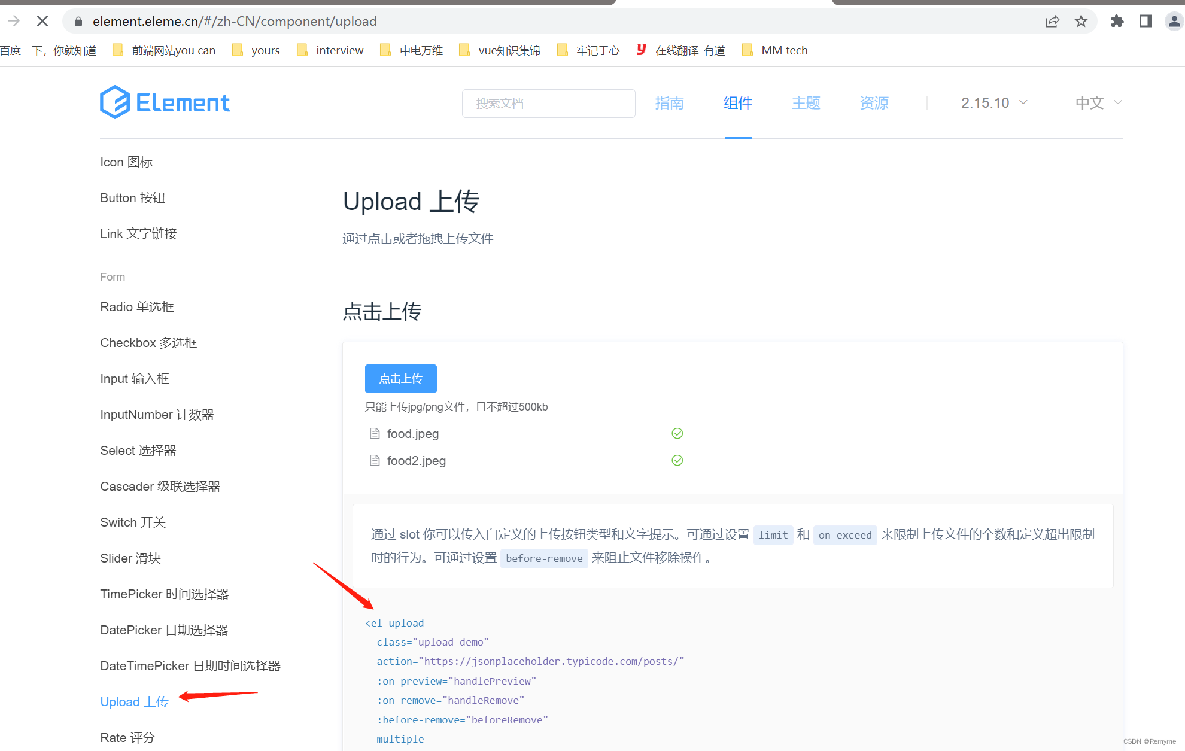Open the 指南 nav tab
The image size is (1185, 751).
669,103
